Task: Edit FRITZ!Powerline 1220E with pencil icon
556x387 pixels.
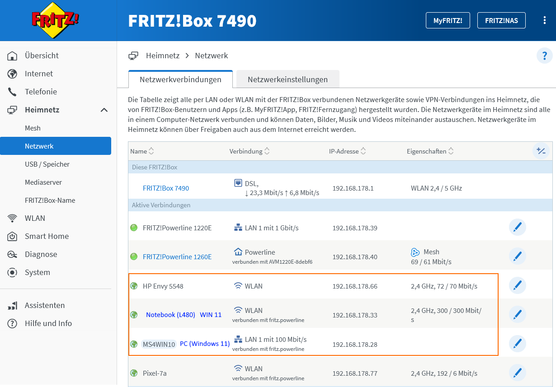Action: click(518, 228)
